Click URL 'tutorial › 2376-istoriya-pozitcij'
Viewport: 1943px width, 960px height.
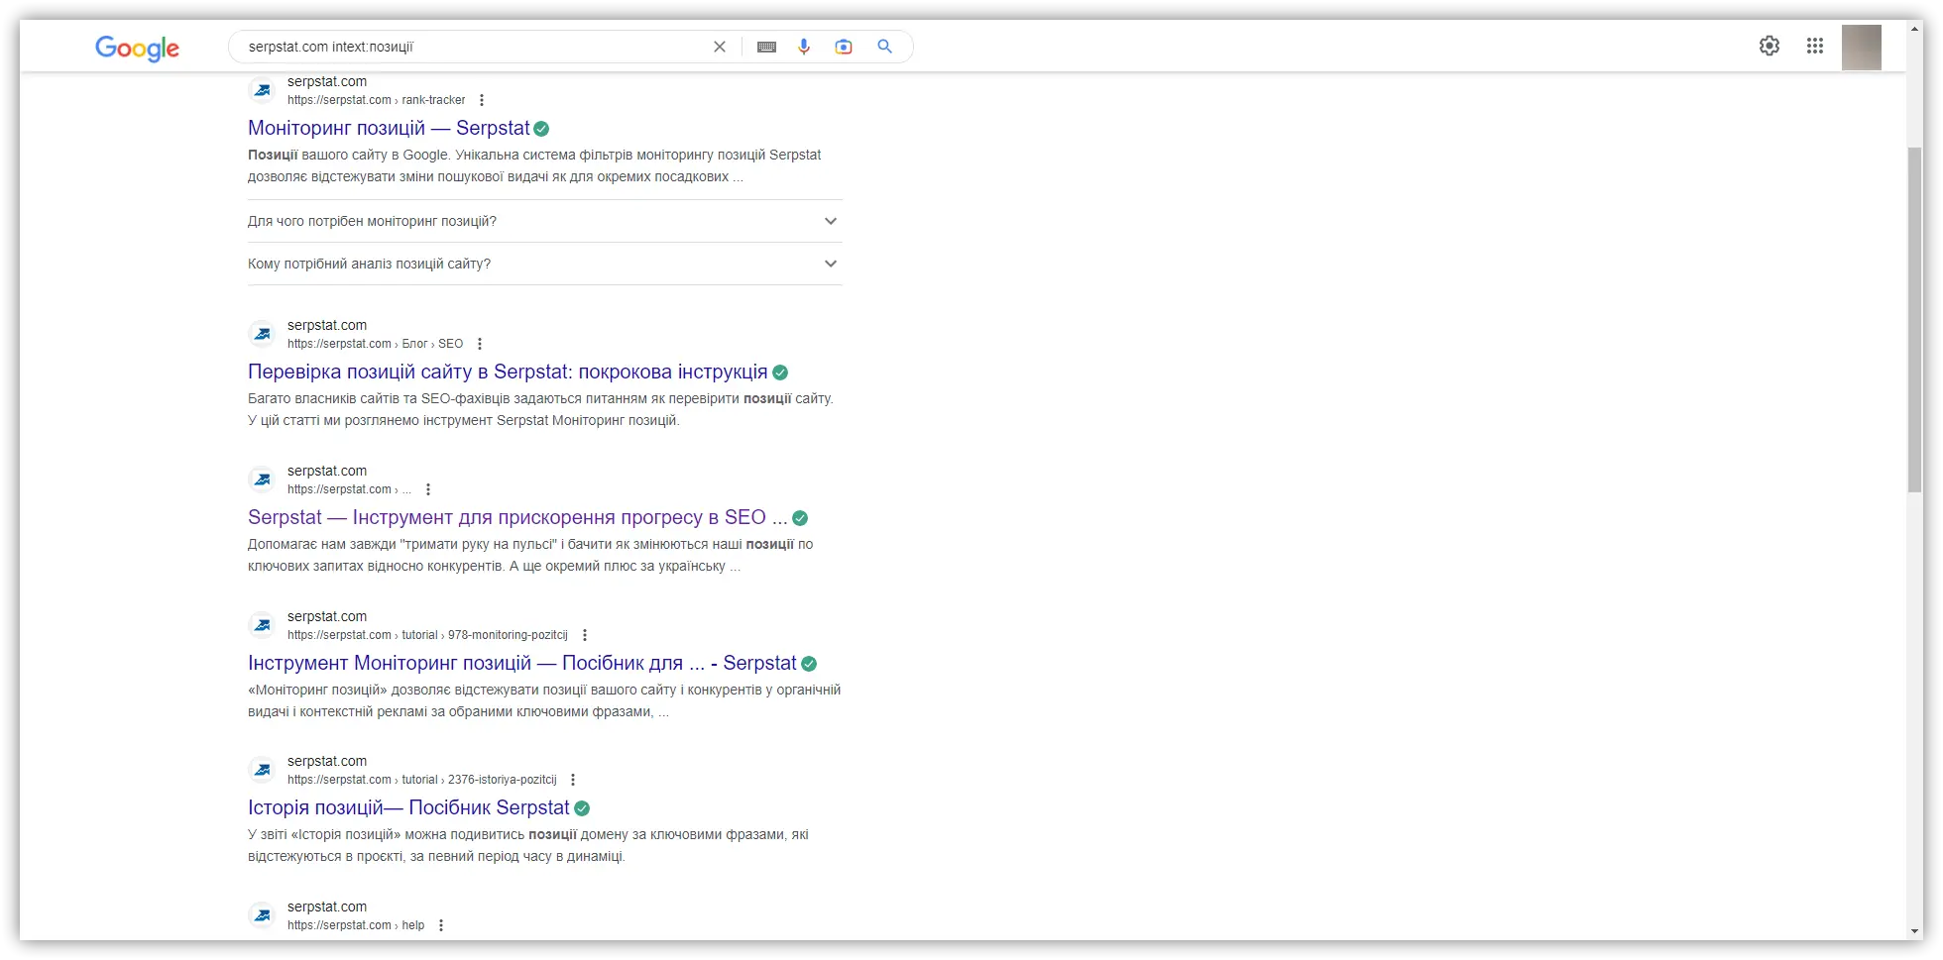(x=479, y=780)
